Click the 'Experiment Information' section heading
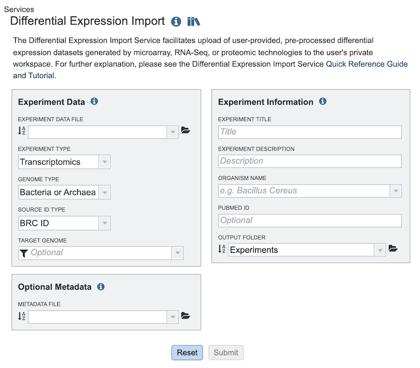The height and width of the screenshot is (368, 420). click(x=266, y=102)
